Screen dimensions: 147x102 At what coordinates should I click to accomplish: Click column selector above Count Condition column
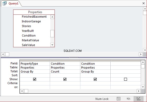coord(65,61)
